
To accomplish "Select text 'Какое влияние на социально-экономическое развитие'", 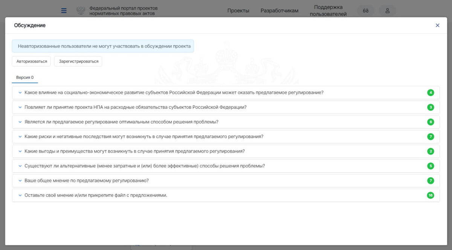I will click(81, 93).
